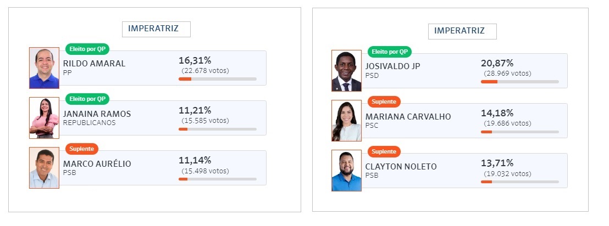Click Clayton Noleto's candidate photo
The height and width of the screenshot is (226, 609).
point(347,171)
